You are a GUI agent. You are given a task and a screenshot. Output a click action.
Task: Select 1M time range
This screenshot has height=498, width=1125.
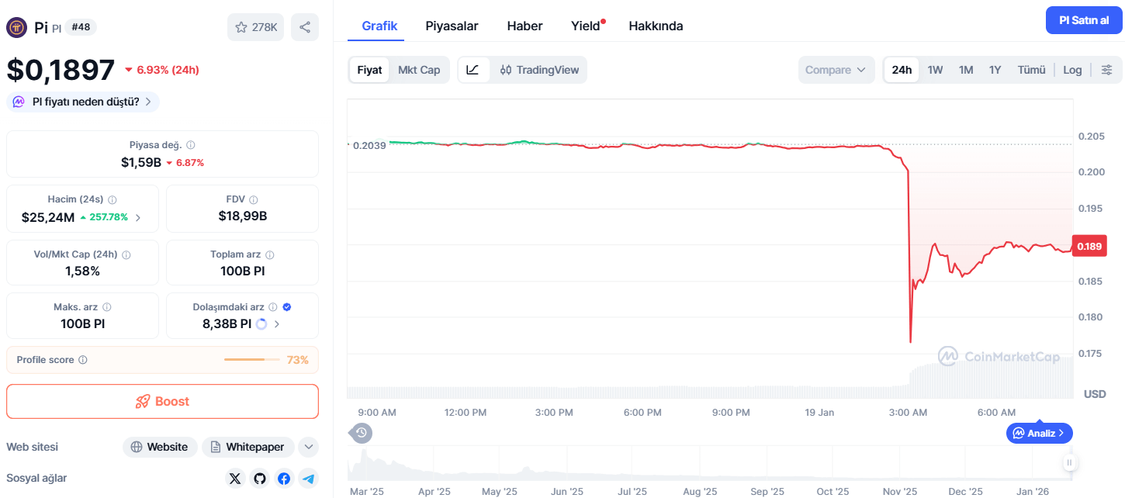click(966, 70)
